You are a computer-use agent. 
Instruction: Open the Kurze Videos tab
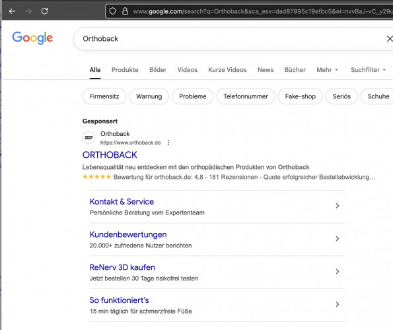click(x=227, y=70)
